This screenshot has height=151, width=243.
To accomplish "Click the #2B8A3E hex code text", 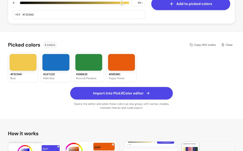I will coord(82,74).
